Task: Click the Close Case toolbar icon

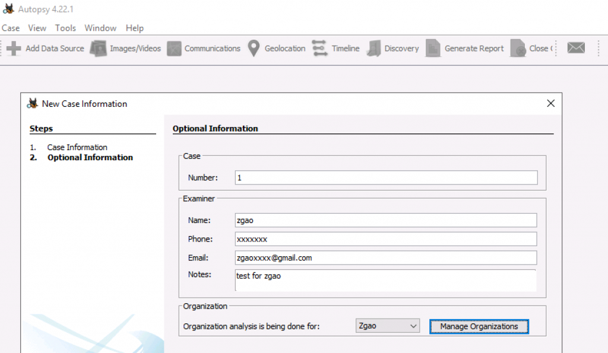Action: tap(518, 49)
